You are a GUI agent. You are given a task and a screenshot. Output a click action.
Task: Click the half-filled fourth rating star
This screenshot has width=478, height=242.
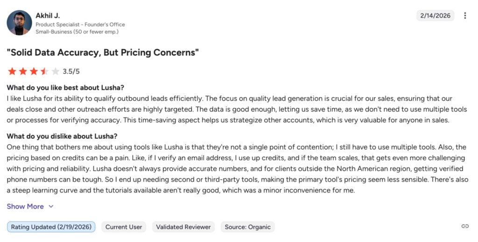click(x=44, y=71)
